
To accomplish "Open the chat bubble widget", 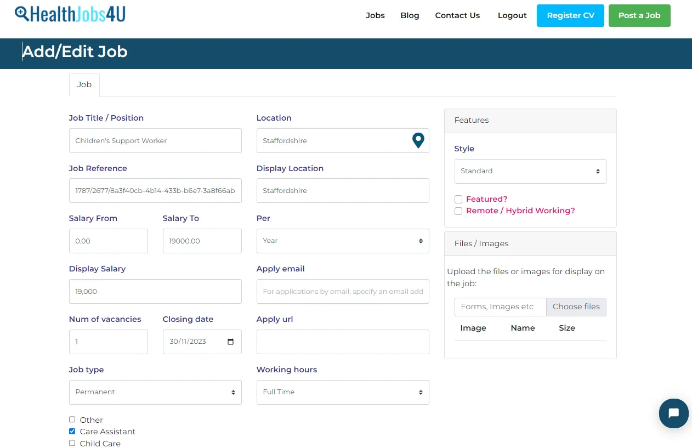I will [x=673, y=413].
